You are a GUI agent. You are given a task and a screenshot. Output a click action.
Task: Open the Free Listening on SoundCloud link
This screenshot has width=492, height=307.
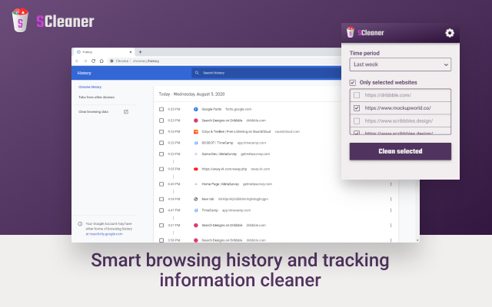tap(236, 132)
